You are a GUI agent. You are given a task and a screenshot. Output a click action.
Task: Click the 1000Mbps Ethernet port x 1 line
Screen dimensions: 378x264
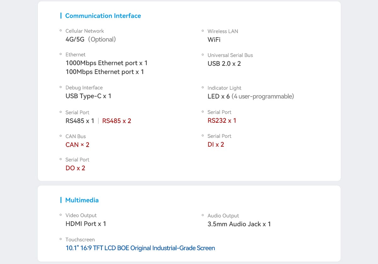(106, 63)
